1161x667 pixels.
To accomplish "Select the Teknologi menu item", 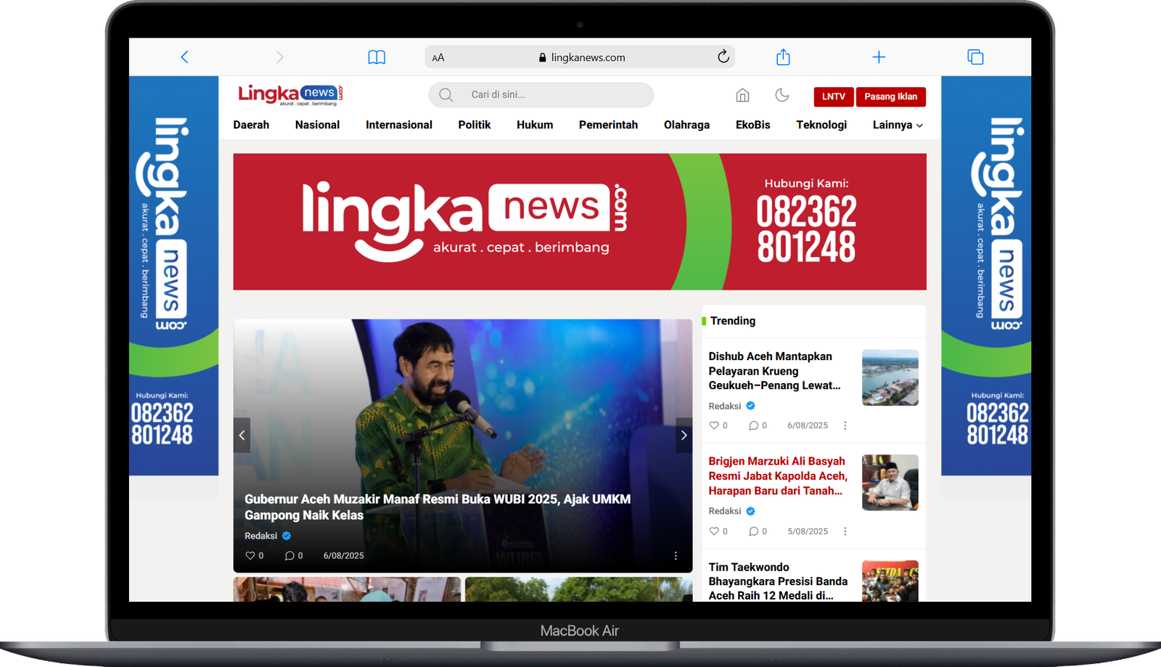I will pos(821,125).
